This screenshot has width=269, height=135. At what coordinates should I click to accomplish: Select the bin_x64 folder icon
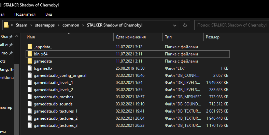tap(30, 54)
